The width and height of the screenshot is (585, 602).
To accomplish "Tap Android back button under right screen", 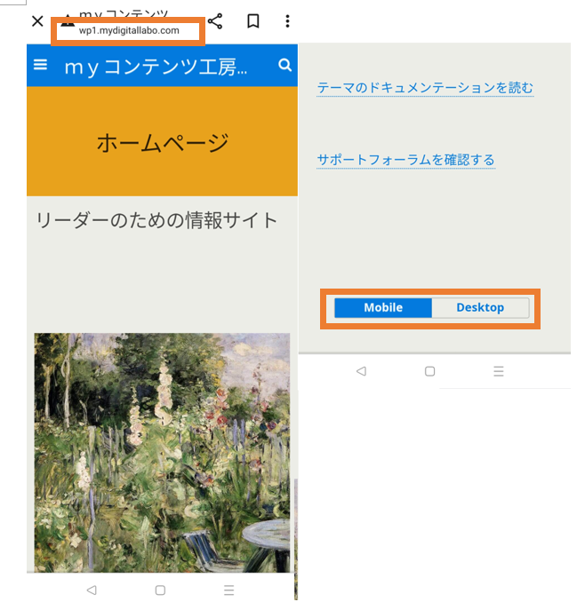I will point(361,371).
